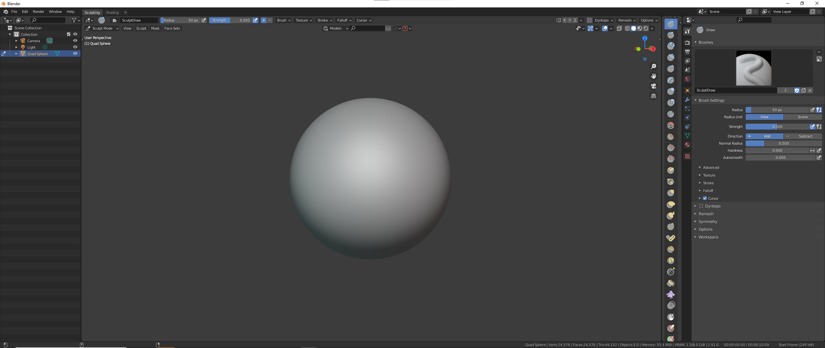Open the World properties tab
825x348 pixels.
(x=687, y=79)
